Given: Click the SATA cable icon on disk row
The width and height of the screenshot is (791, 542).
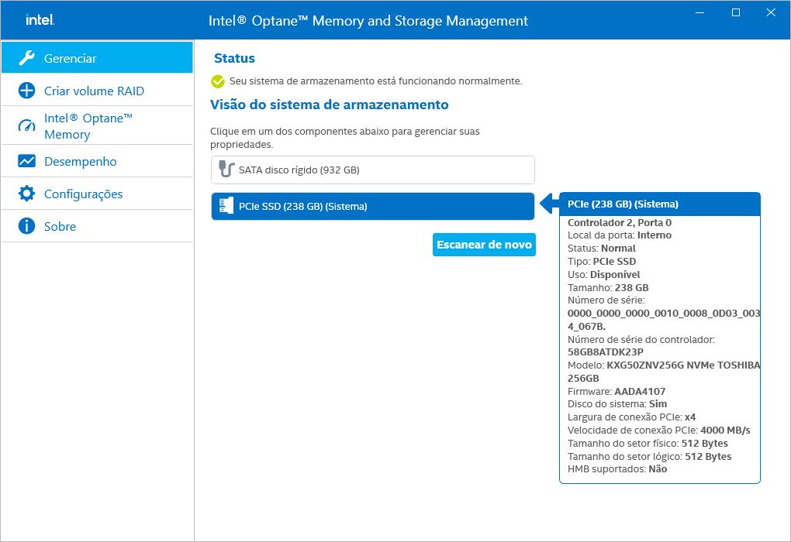Looking at the screenshot, I should (226, 169).
